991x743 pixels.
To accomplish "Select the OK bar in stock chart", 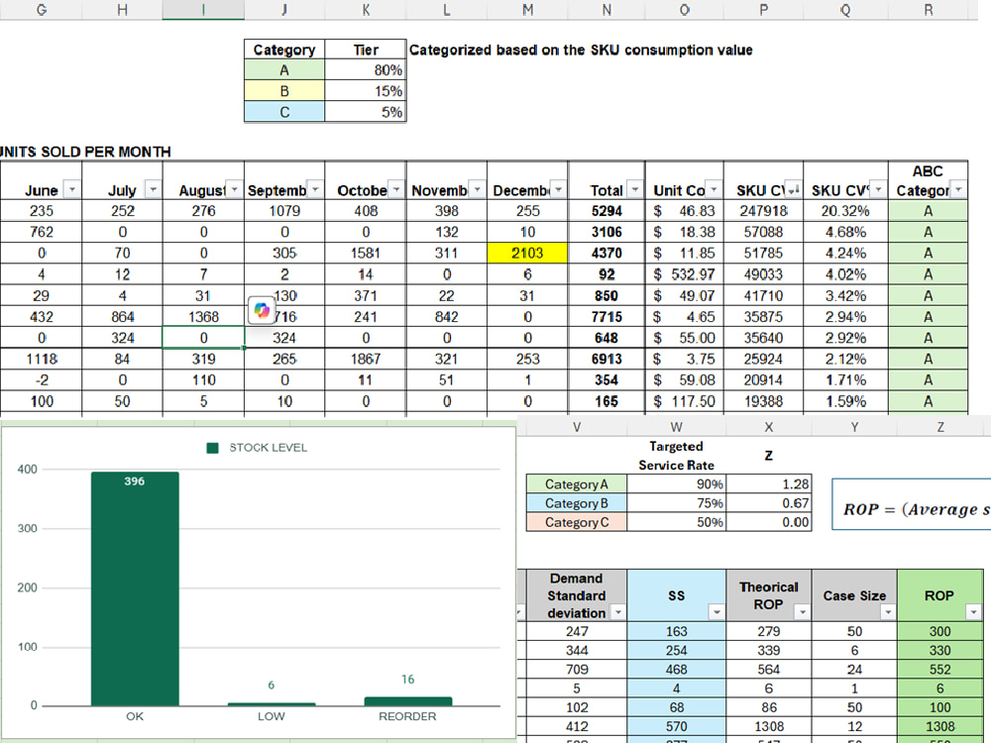I will 135,588.
